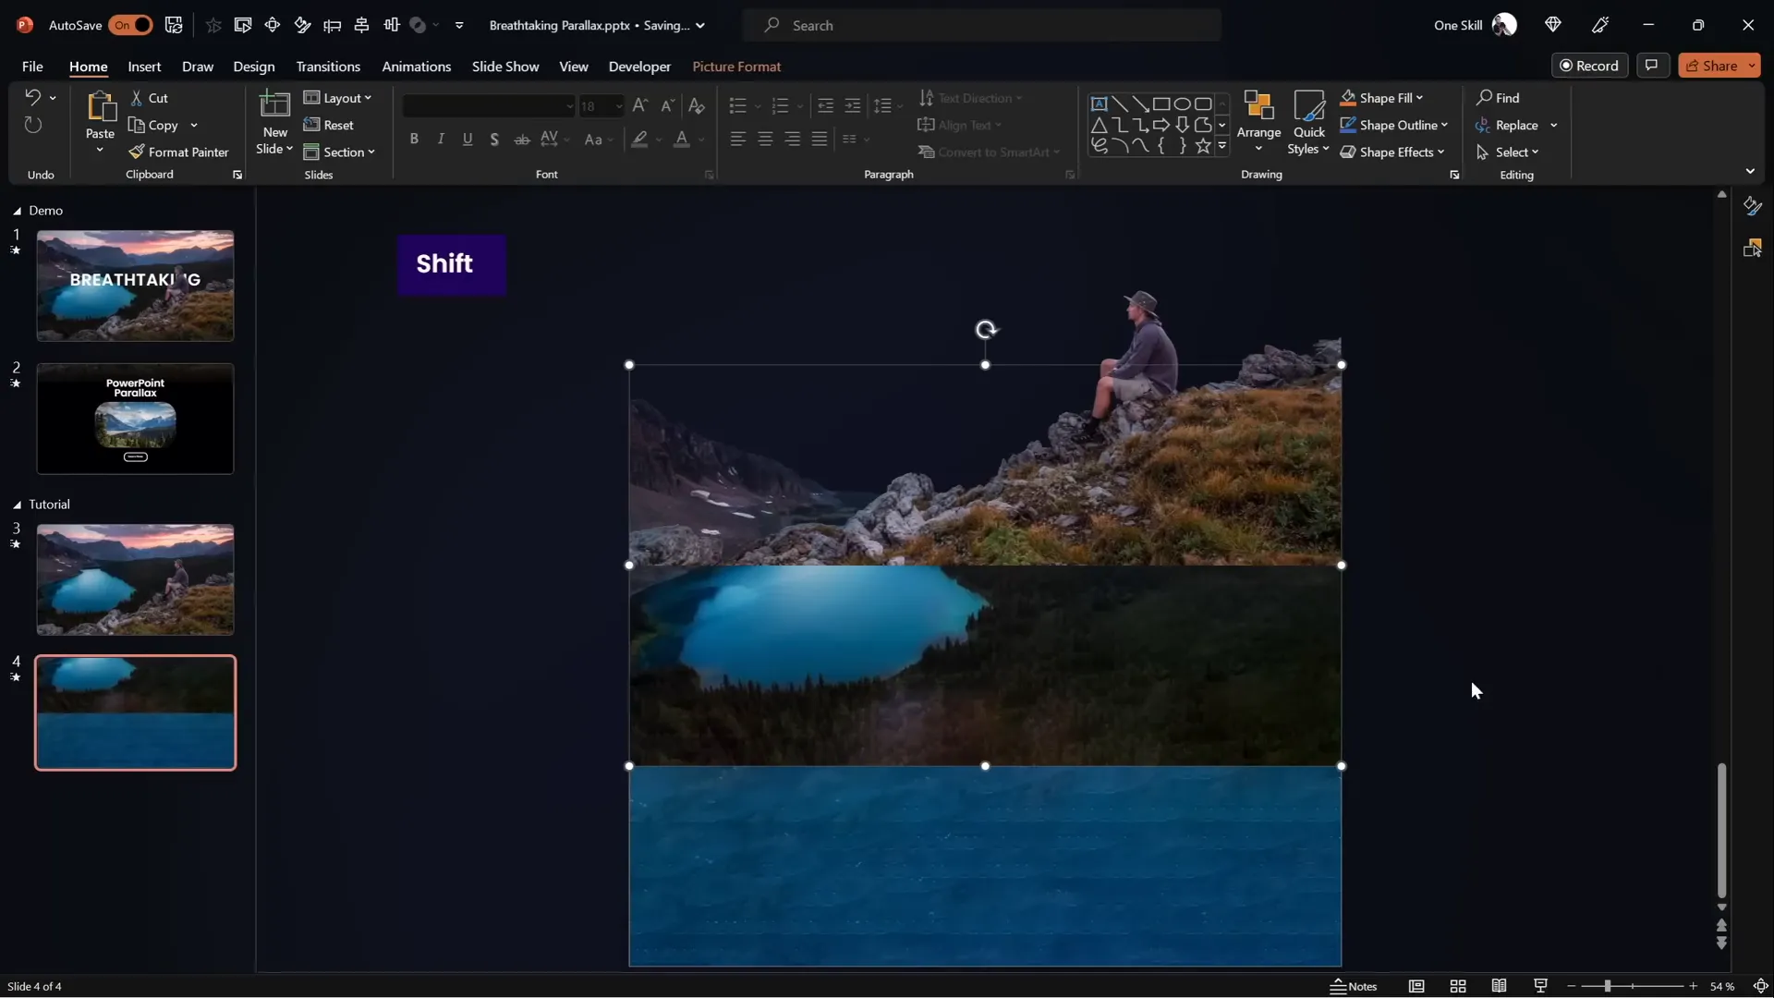1774x998 pixels.
Task: Open the font size dropdown
Action: click(617, 105)
